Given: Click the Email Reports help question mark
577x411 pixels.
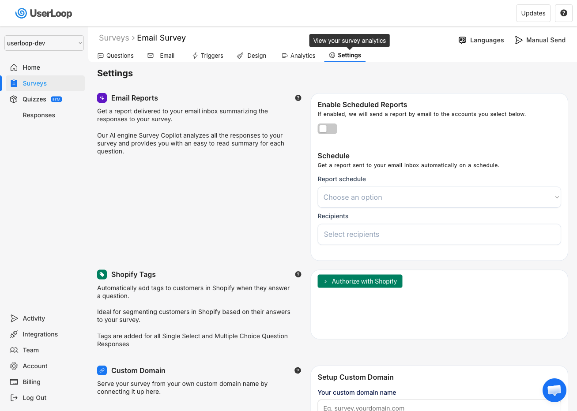Looking at the screenshot, I should click(x=298, y=98).
